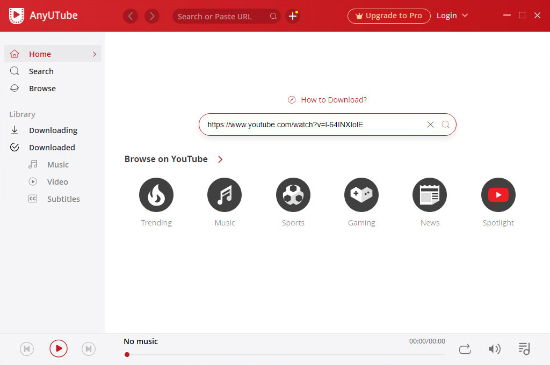This screenshot has width=550, height=365.
Task: Toggle the repeat playback mode
Action: coord(465,348)
